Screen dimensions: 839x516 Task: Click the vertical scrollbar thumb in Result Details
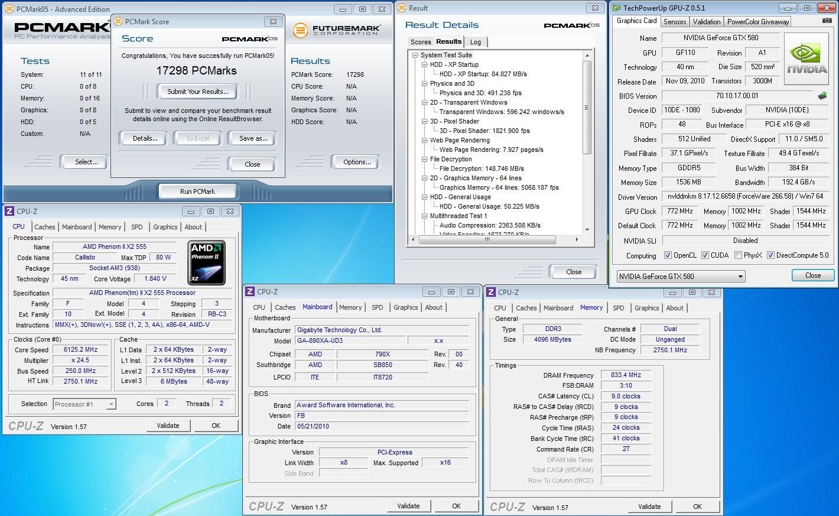coord(587,106)
